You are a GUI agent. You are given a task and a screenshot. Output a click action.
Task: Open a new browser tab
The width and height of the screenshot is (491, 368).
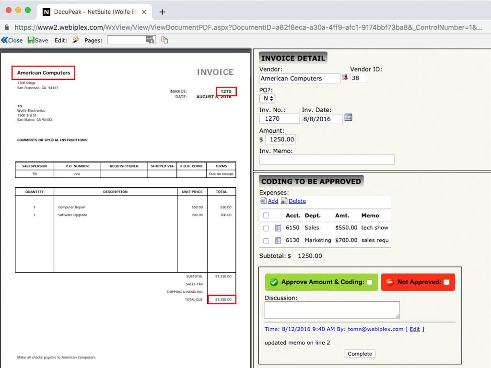click(162, 11)
